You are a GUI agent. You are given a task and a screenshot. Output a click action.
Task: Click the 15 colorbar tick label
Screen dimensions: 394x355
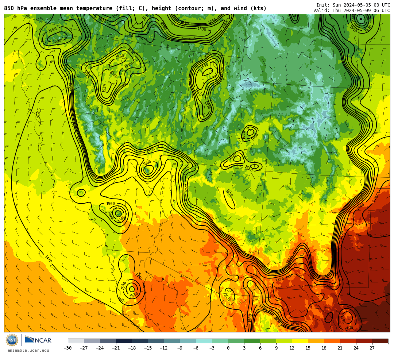(x=308, y=348)
